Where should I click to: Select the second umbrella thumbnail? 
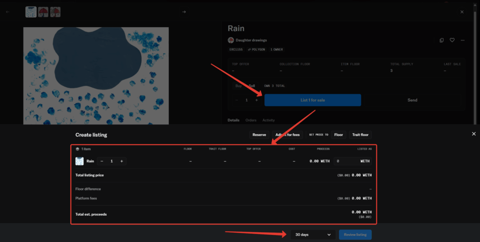click(43, 12)
